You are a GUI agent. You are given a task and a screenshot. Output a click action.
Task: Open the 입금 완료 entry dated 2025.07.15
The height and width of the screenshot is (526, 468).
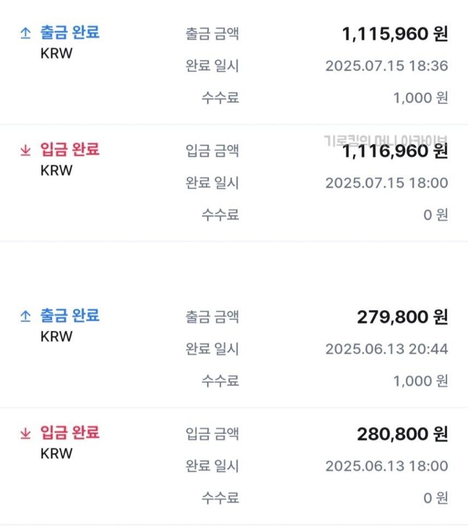coord(234,183)
